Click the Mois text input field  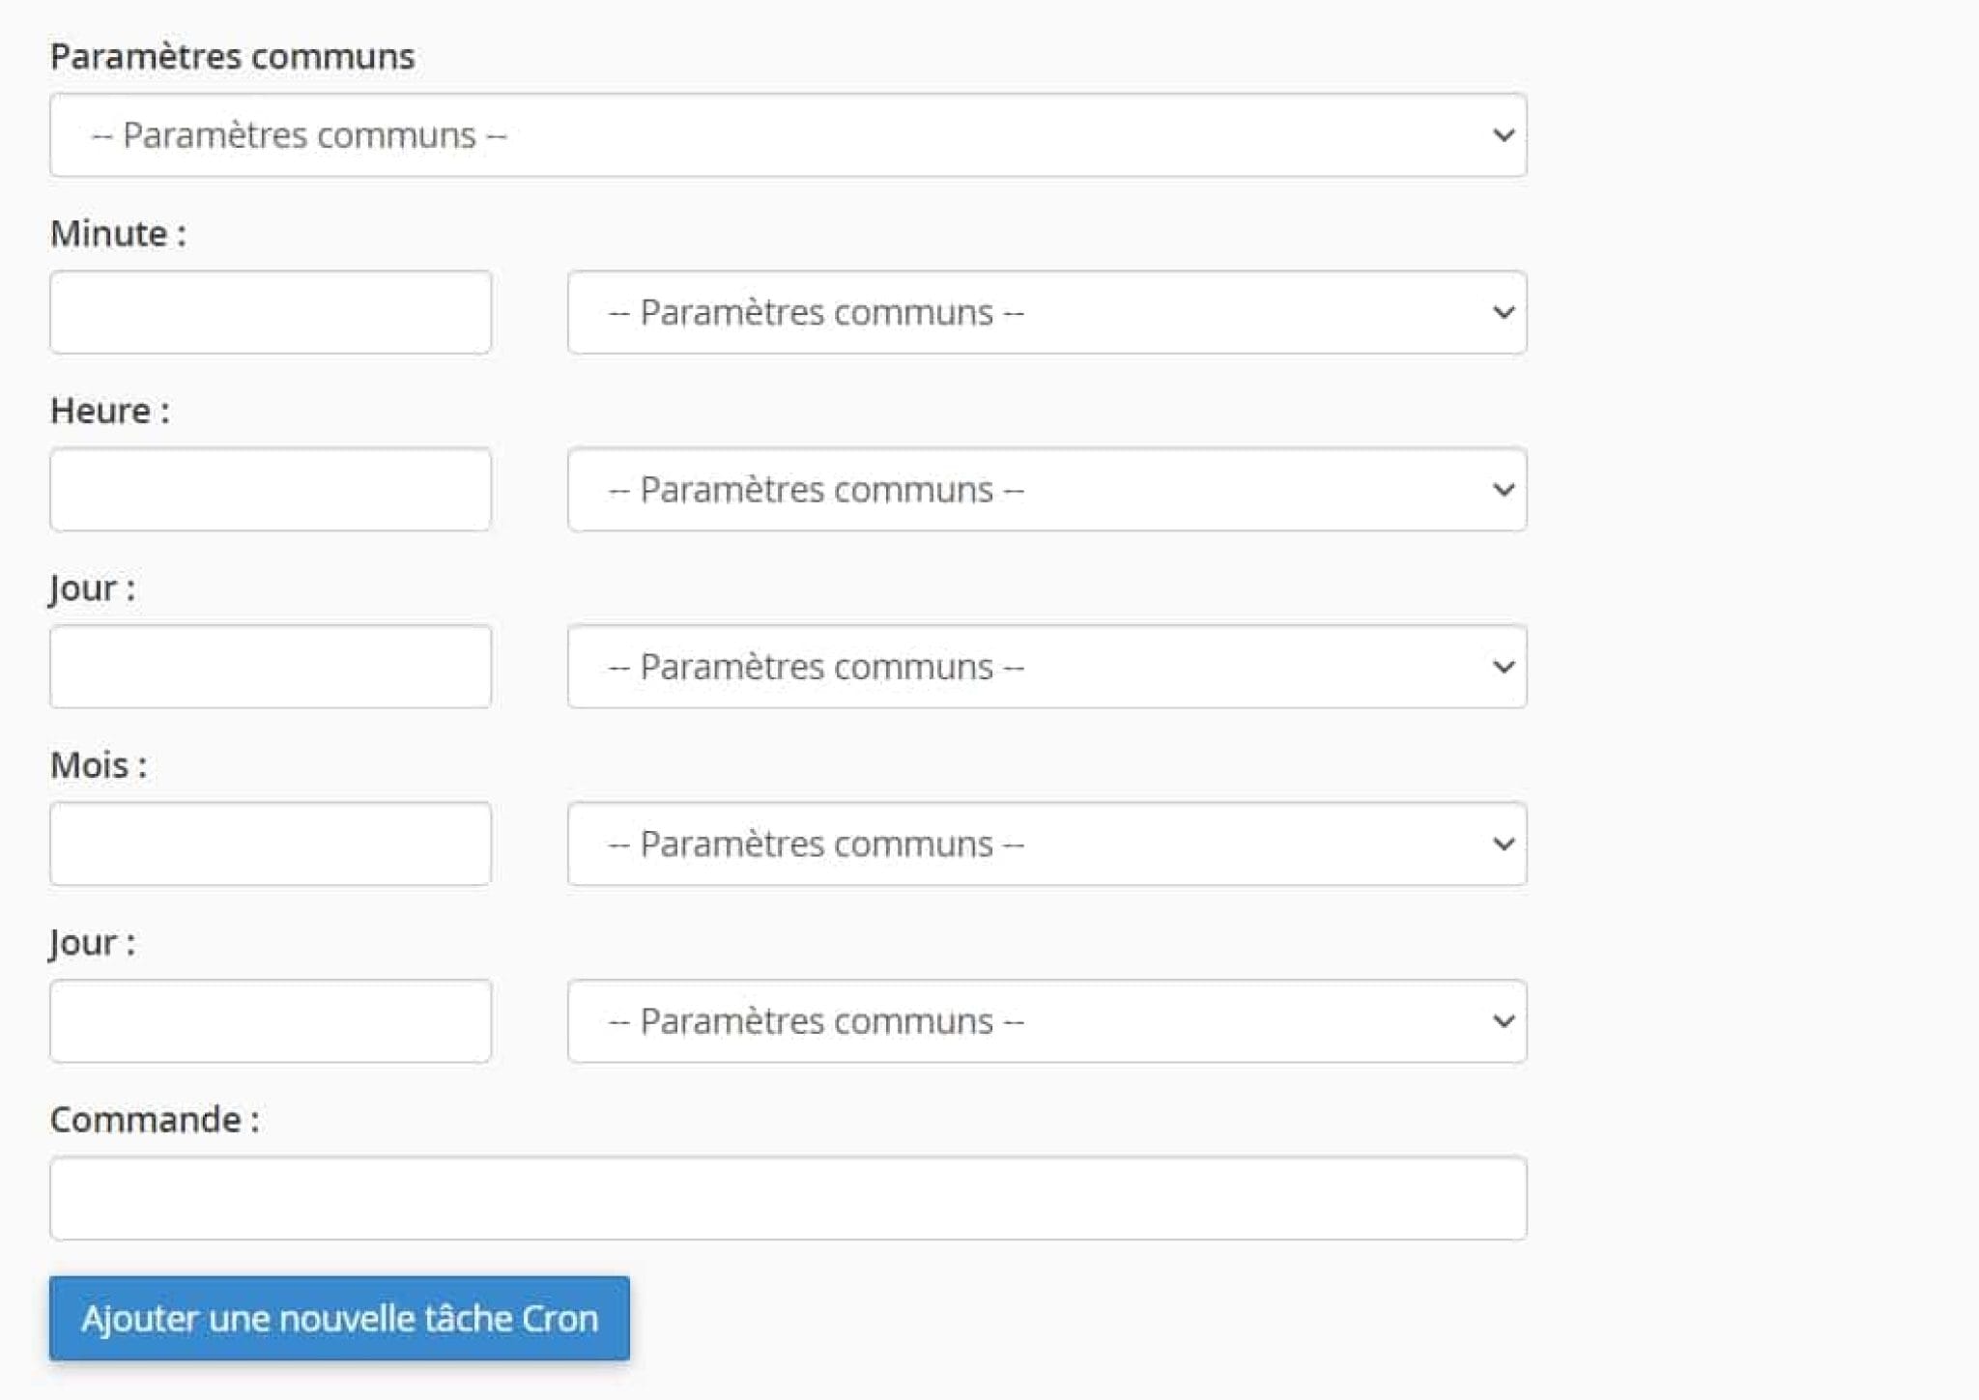coord(271,843)
